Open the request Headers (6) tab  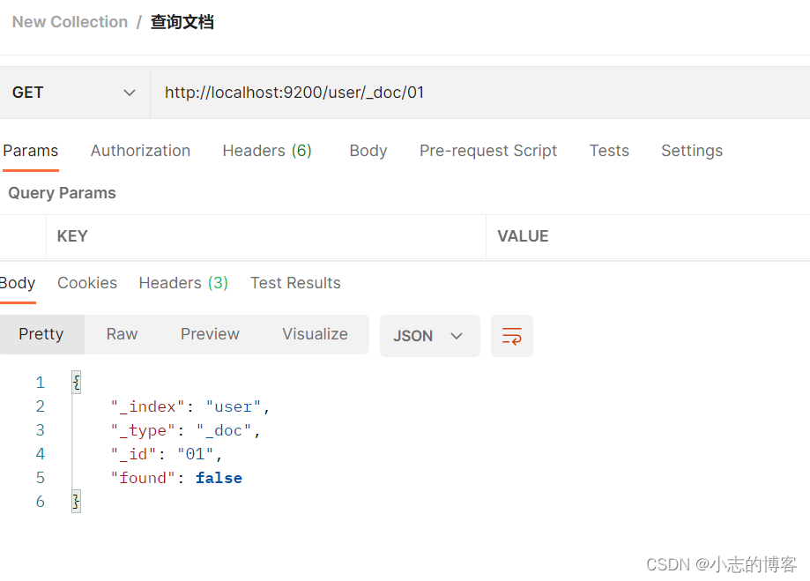click(x=267, y=151)
